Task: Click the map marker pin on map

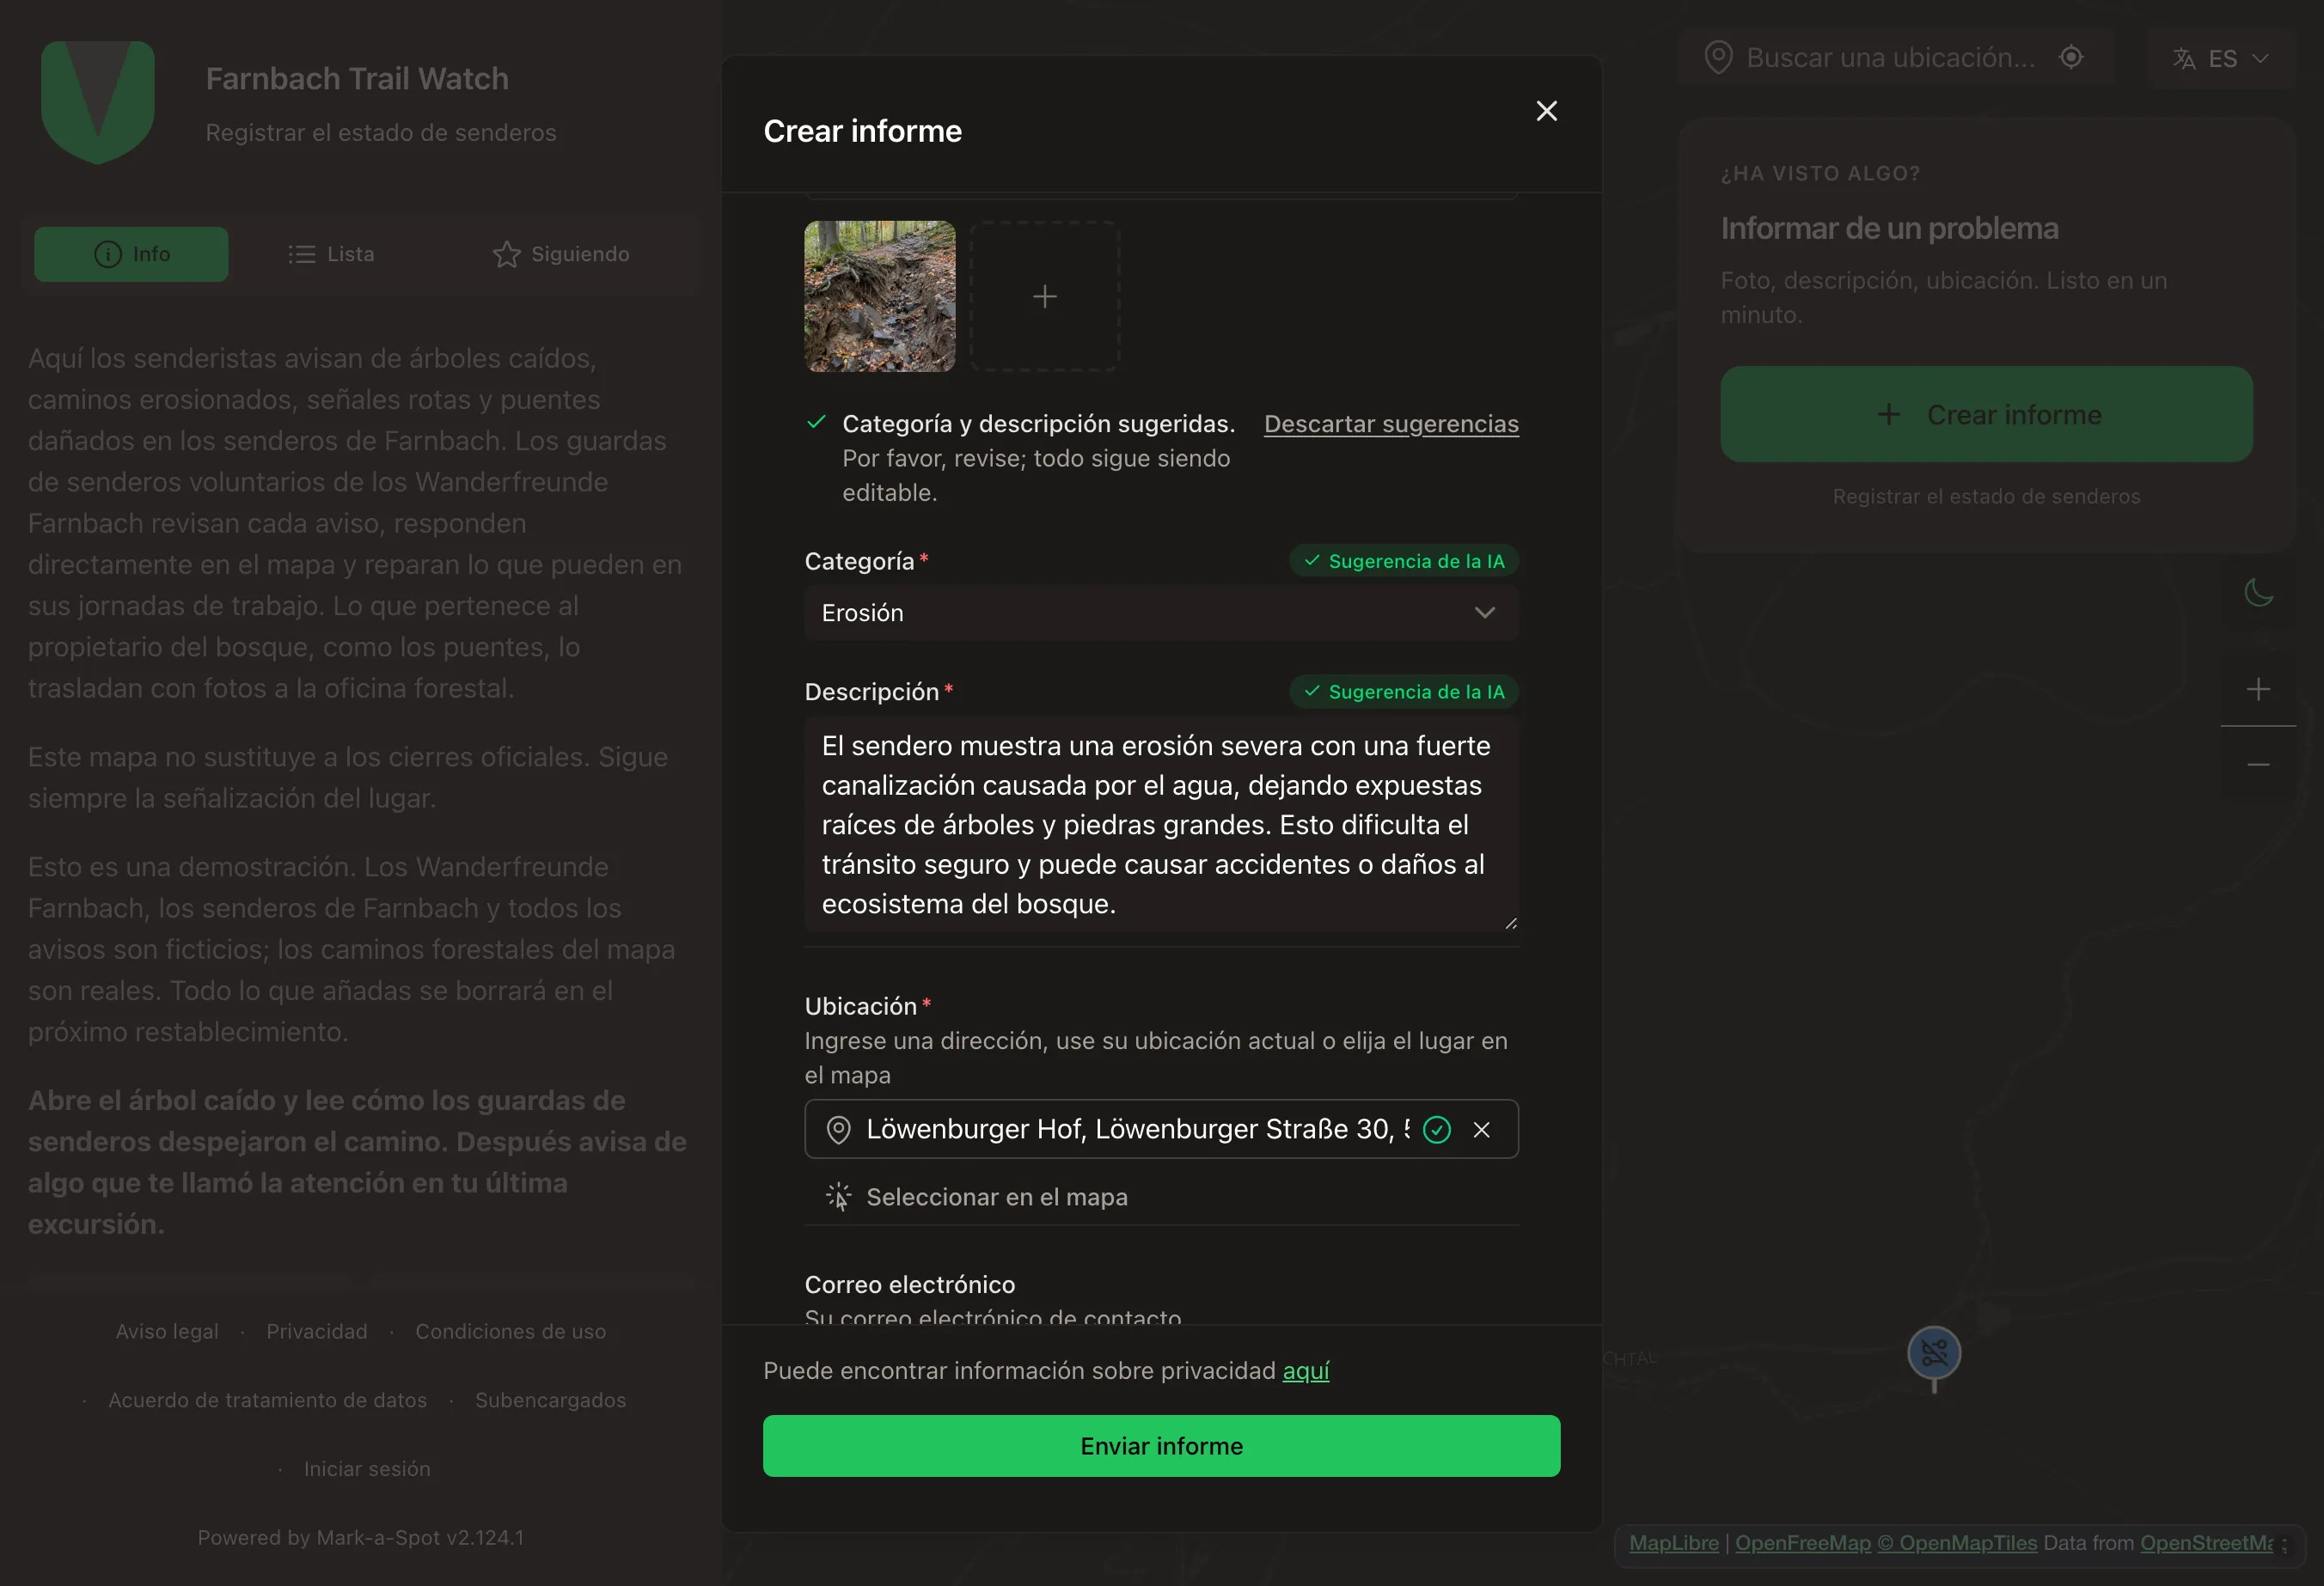Action: (1934, 1355)
